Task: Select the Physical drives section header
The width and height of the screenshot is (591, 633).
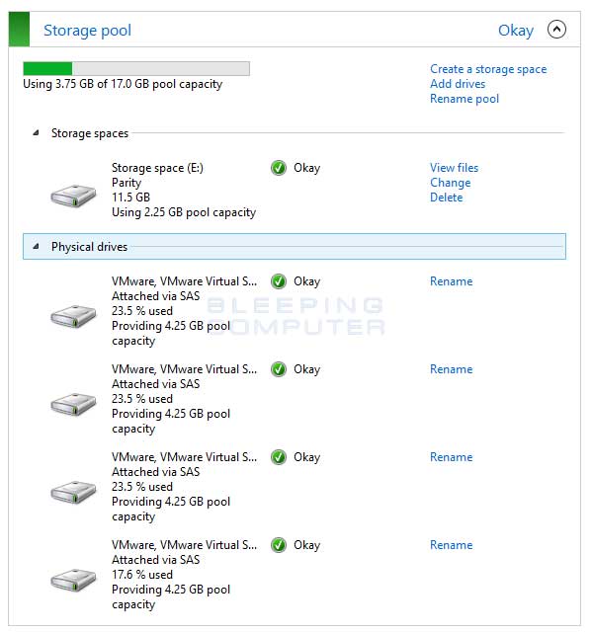Action: tap(295, 246)
